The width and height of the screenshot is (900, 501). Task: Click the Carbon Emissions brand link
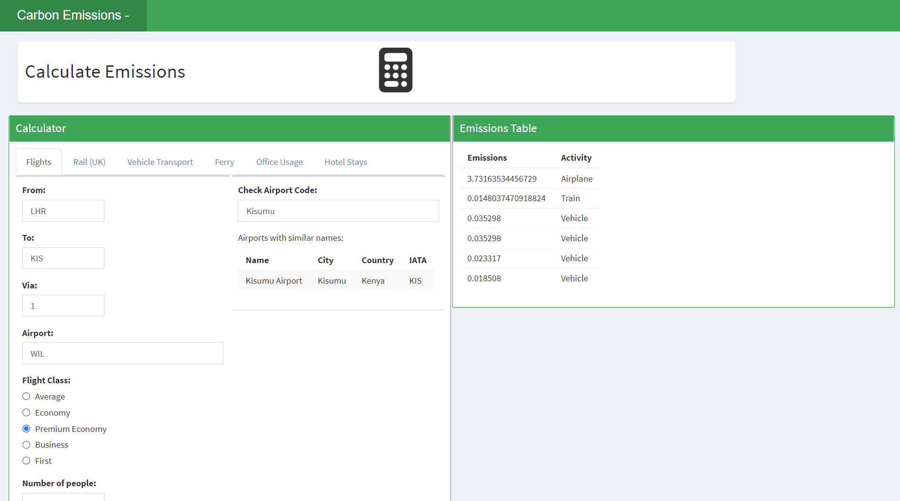coord(73,15)
